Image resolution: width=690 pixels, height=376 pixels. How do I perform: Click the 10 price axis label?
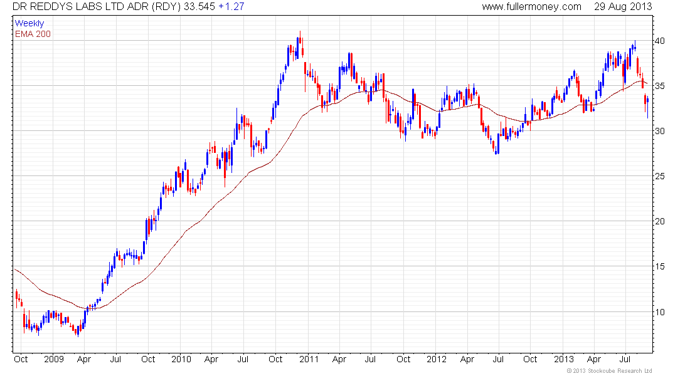click(660, 312)
